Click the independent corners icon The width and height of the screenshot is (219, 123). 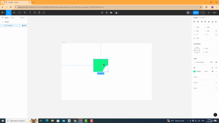pos(216,35)
